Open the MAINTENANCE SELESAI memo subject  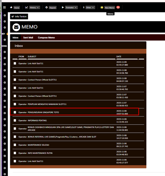38,145
